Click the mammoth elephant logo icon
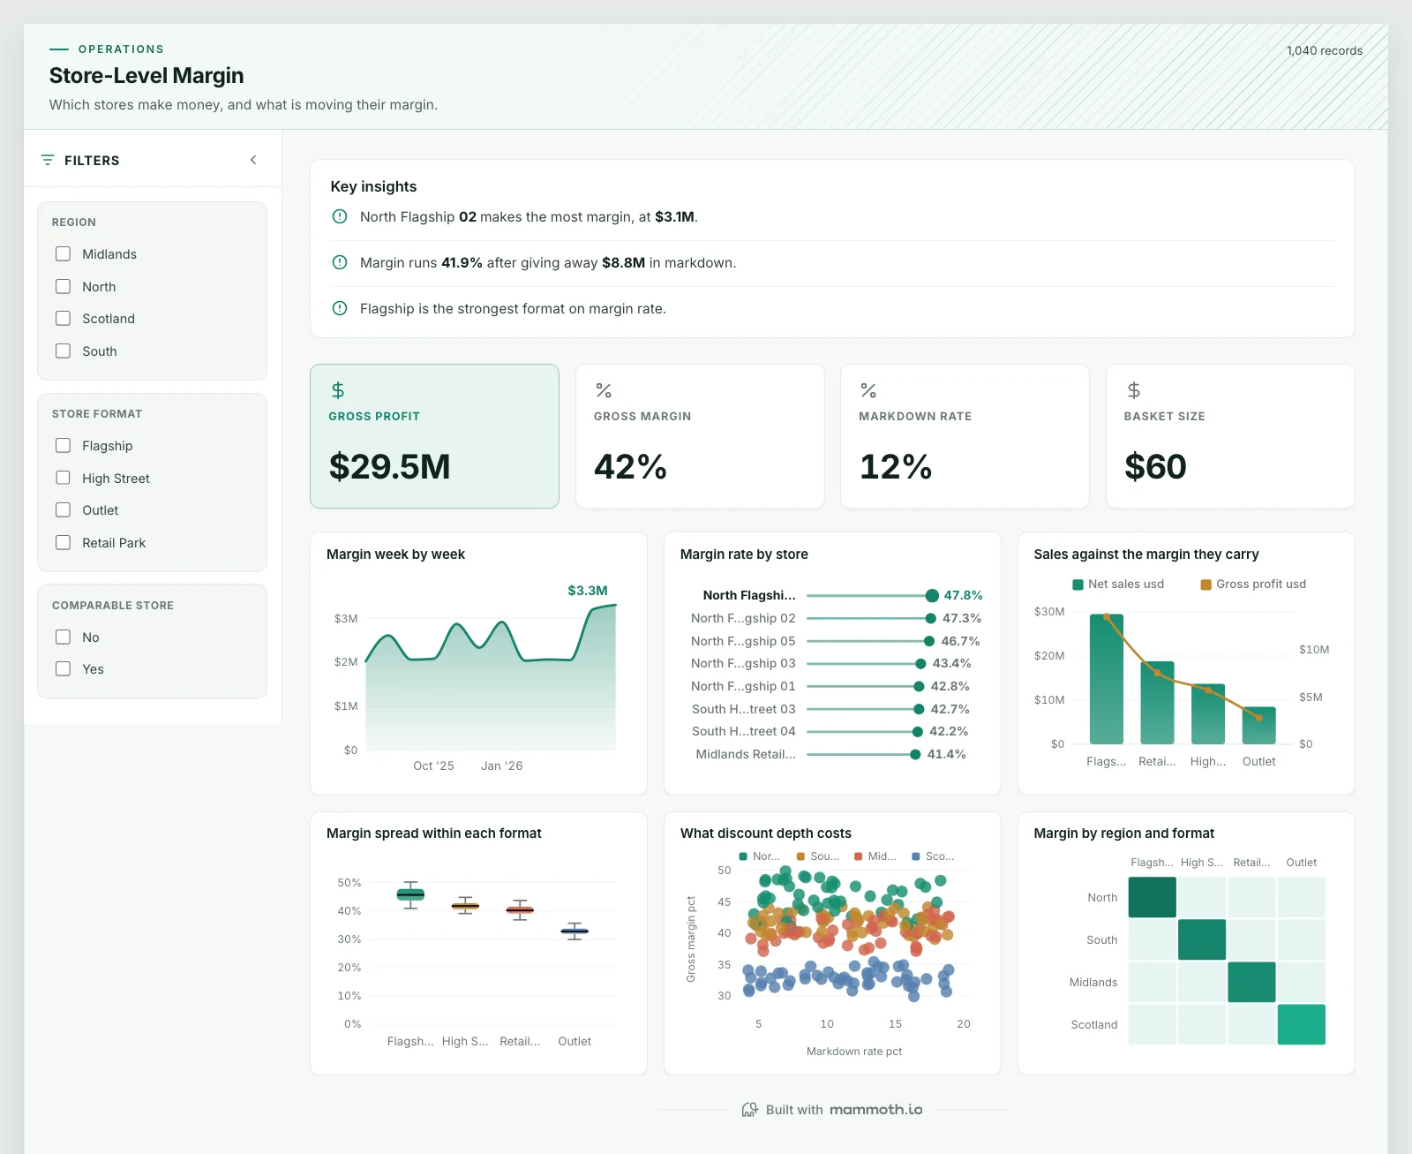The image size is (1412, 1154). click(x=750, y=1110)
